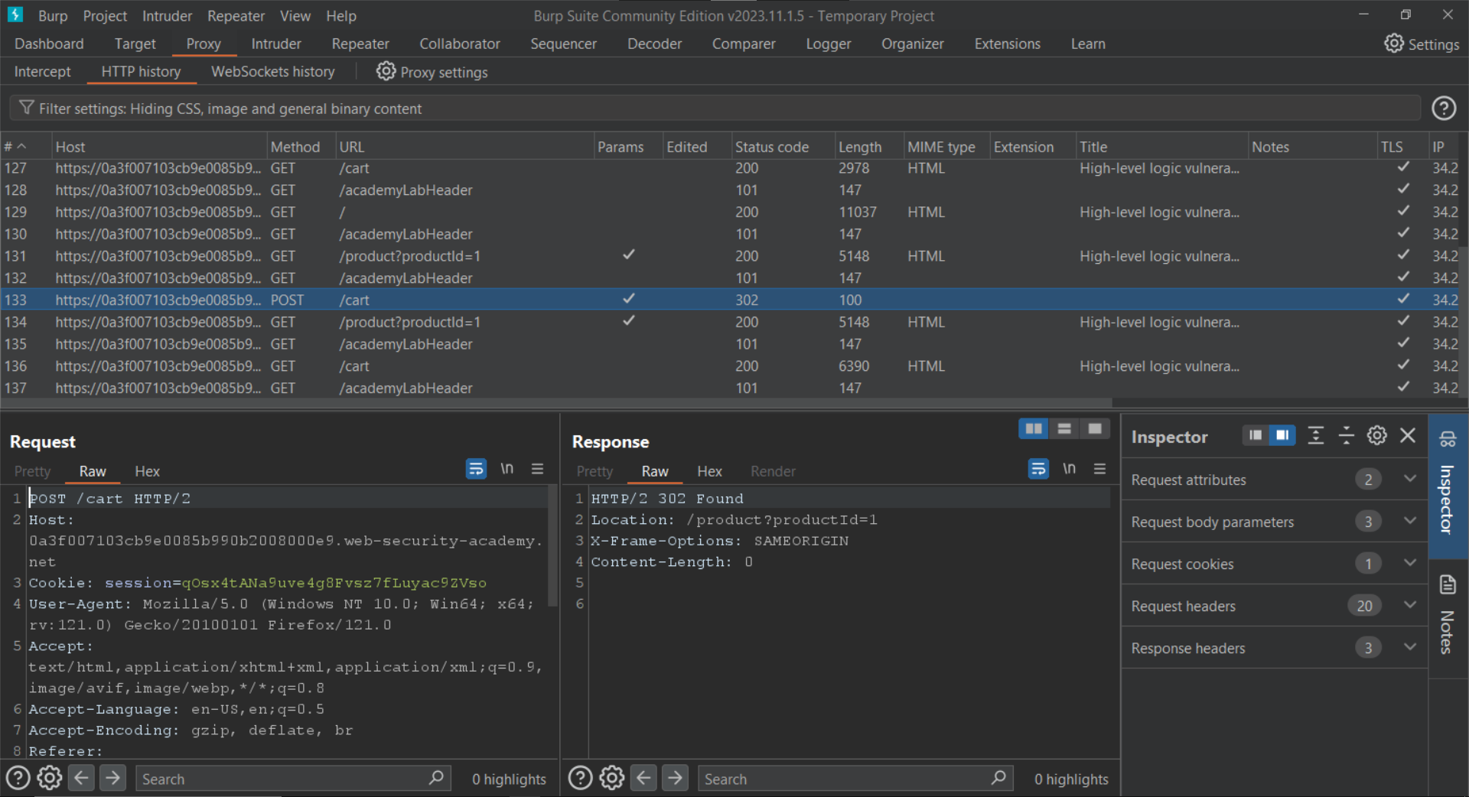
Task: Toggle line wrap in Request pane
Action: click(x=476, y=469)
